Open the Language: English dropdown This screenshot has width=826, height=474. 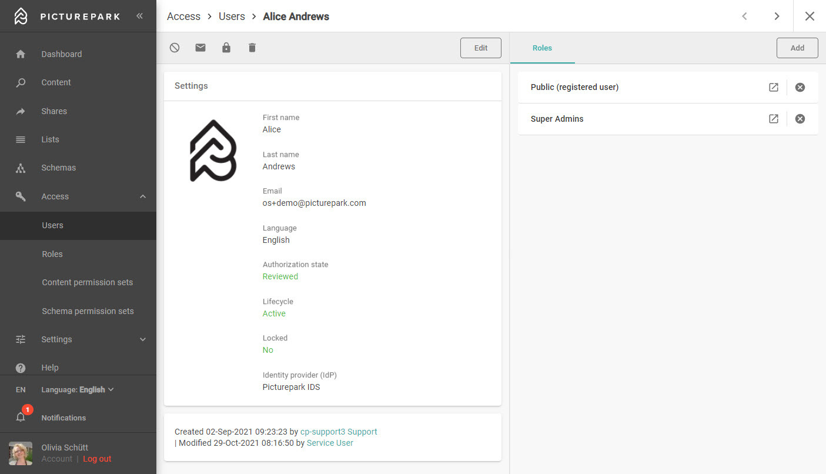[78, 389]
